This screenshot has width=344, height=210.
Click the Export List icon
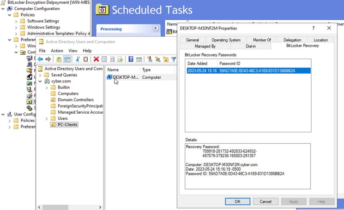click(x=120, y=59)
